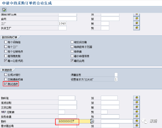Uncheck the 每份合同 checkbox

tap(72, 61)
